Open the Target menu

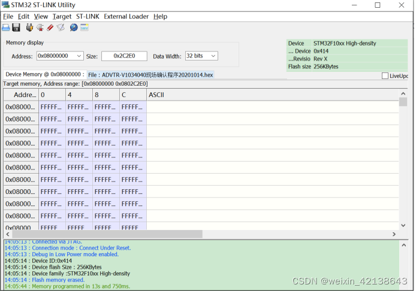62,16
